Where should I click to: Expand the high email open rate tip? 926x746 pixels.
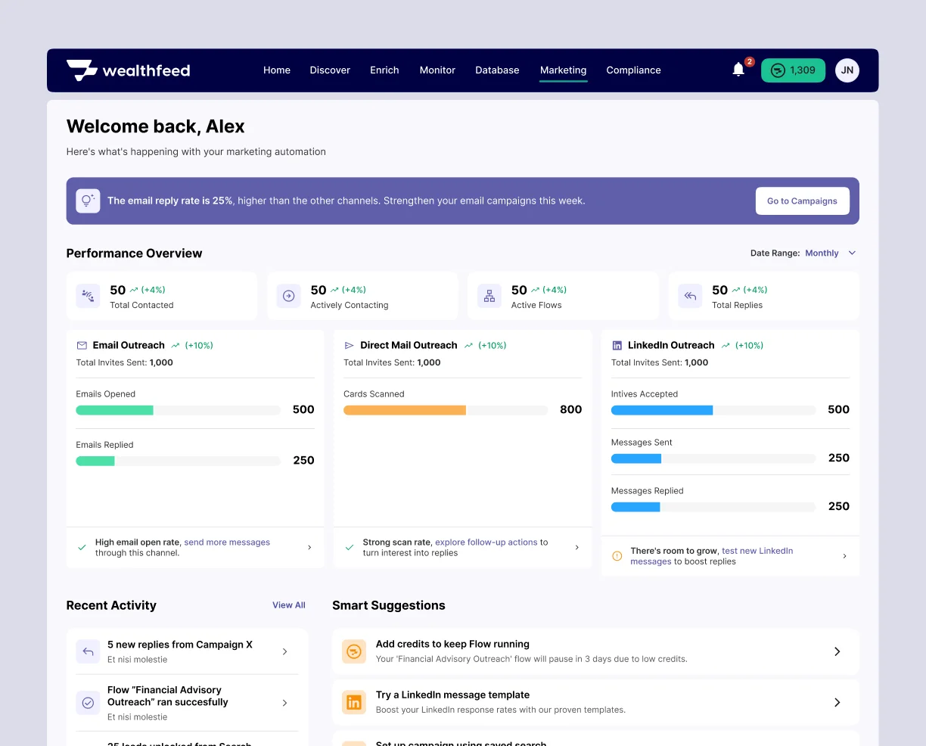pos(309,547)
